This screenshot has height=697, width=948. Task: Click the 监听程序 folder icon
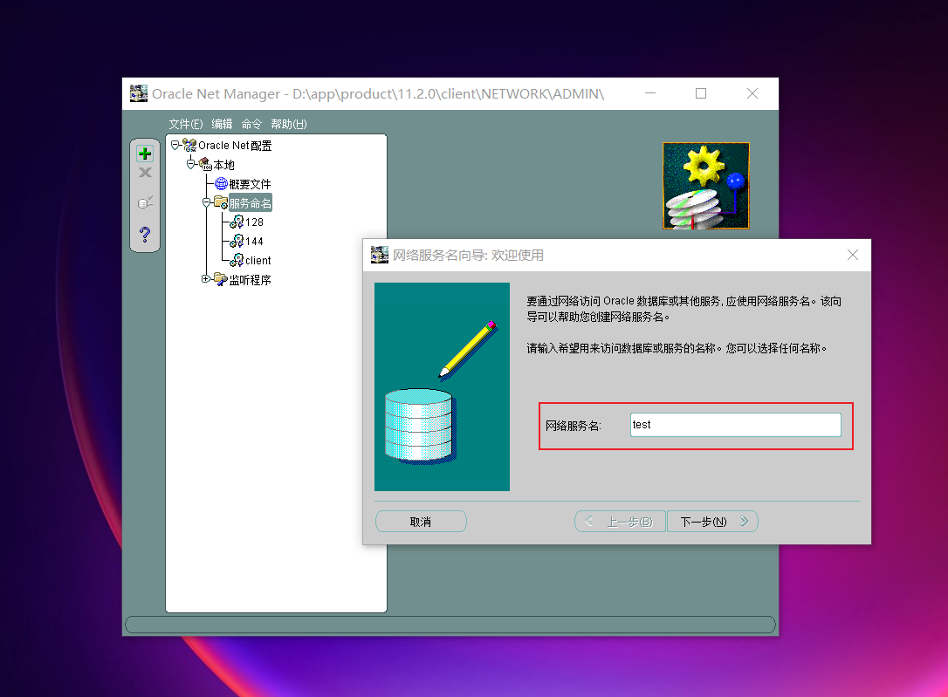click(221, 280)
